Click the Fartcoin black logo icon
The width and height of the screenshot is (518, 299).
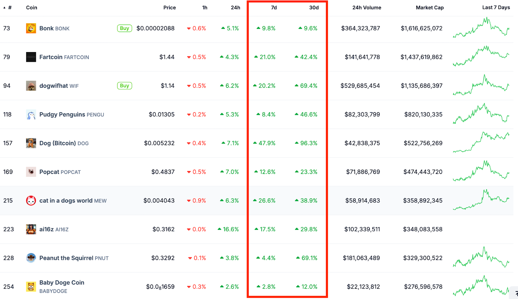[31, 57]
